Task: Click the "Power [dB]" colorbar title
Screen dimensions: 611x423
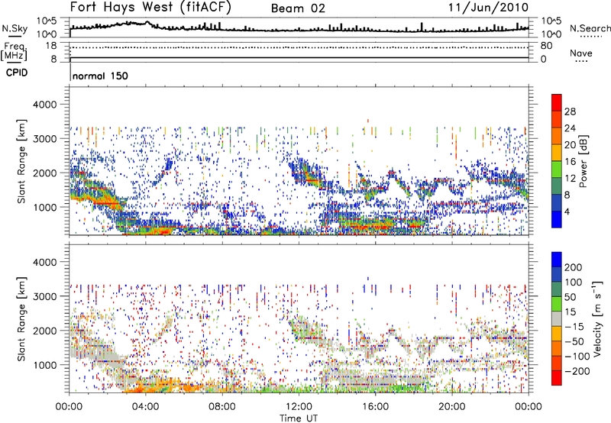Action: point(584,161)
